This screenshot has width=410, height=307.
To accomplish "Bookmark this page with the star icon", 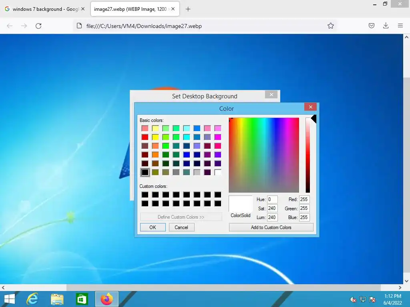I will 330,26.
